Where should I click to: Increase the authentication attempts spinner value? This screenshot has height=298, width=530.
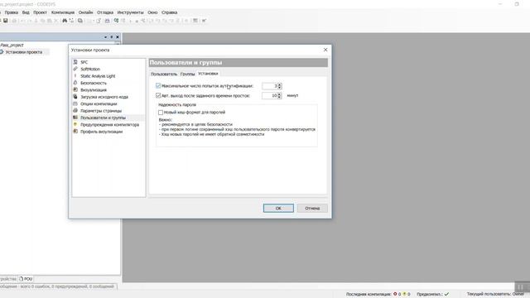(x=280, y=84)
